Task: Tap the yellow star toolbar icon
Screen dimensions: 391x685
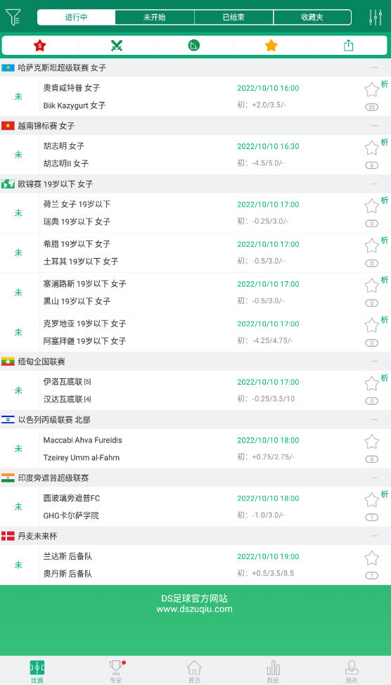Action: click(x=271, y=45)
